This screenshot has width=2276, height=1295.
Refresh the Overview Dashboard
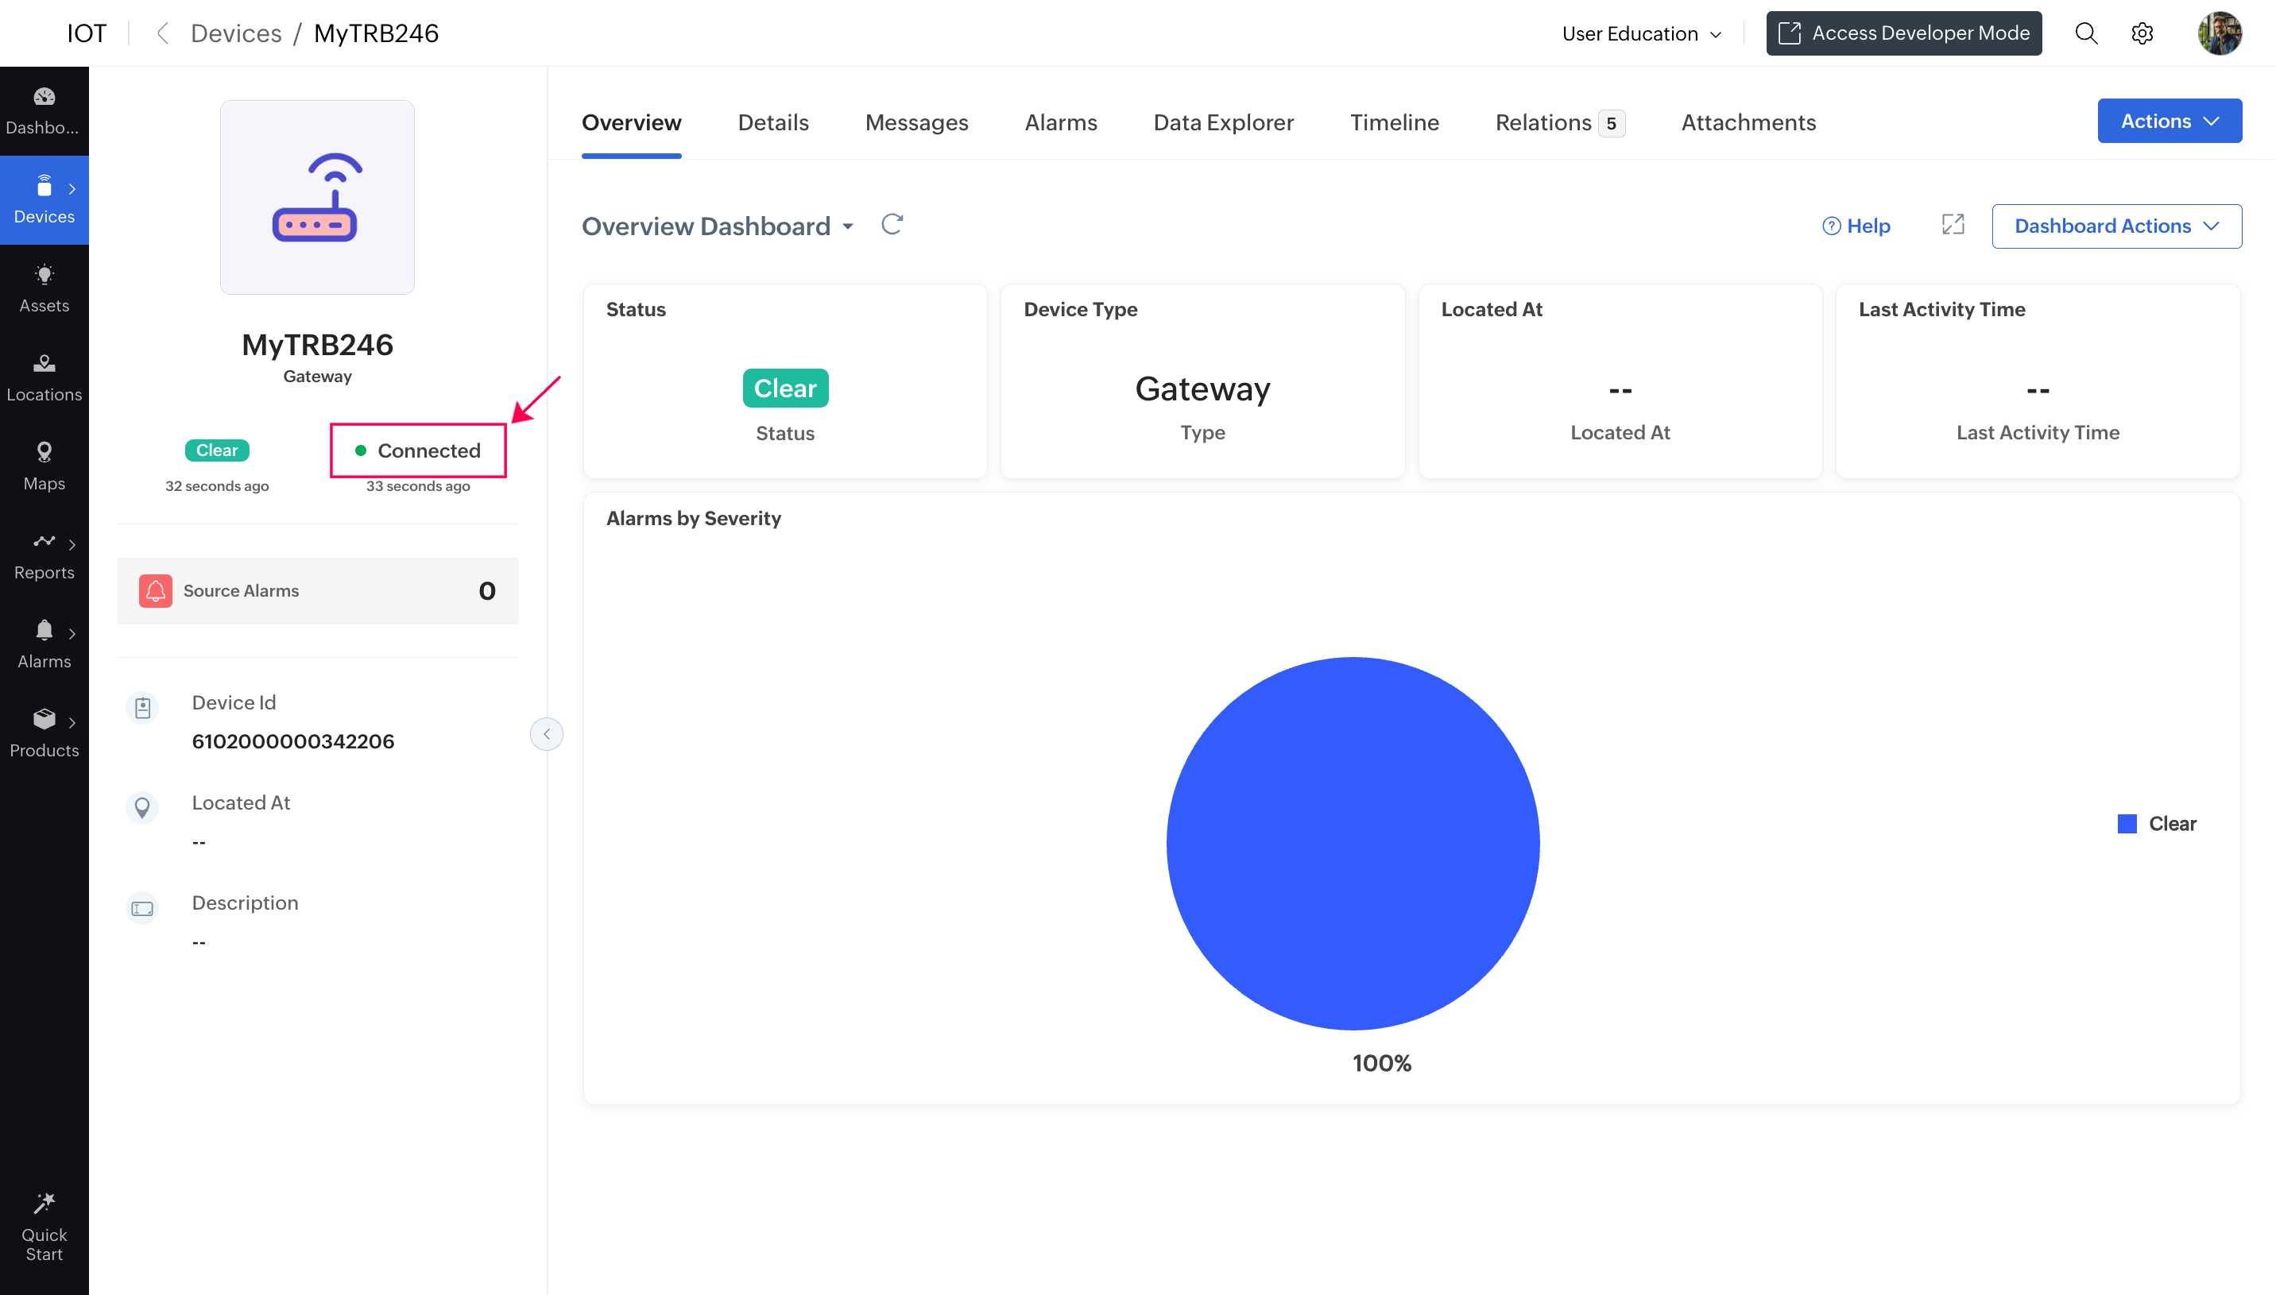(891, 224)
